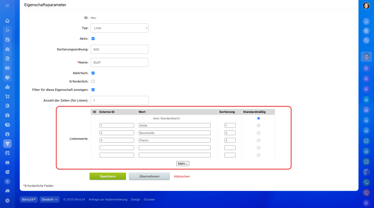The image size is (374, 208).
Task: Click the Sortierung field in the Flachs row
Action: point(230,140)
